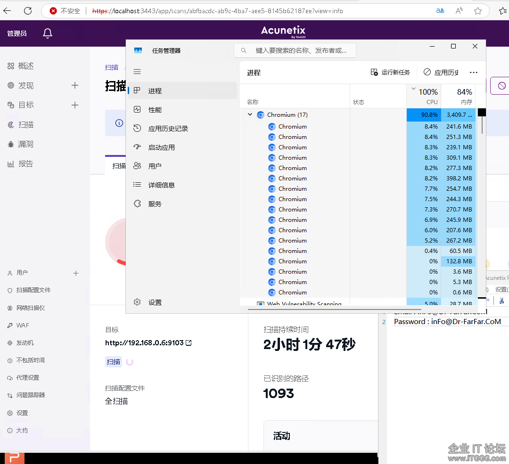Image resolution: width=509 pixels, height=464 pixels.
Task: Click the browser back arrow
Action: click(7, 11)
